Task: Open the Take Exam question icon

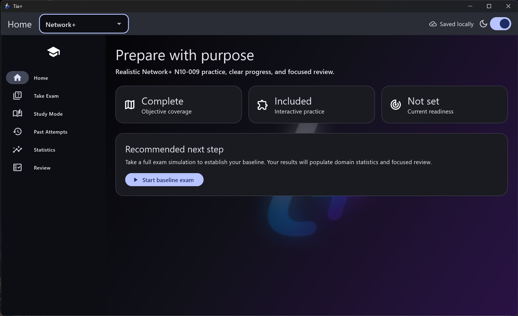Action: pos(17,96)
